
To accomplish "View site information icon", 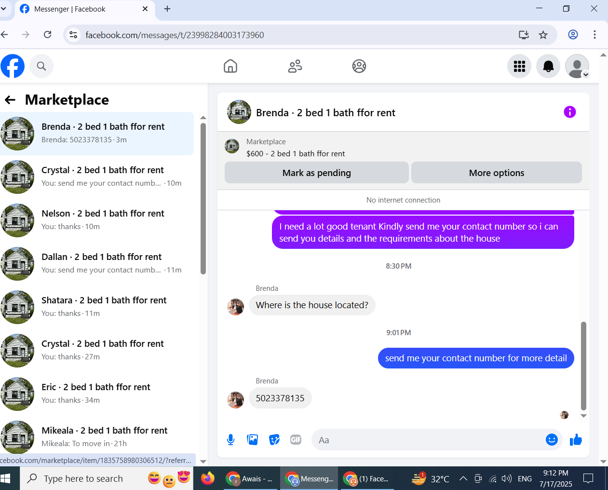I will click(73, 35).
